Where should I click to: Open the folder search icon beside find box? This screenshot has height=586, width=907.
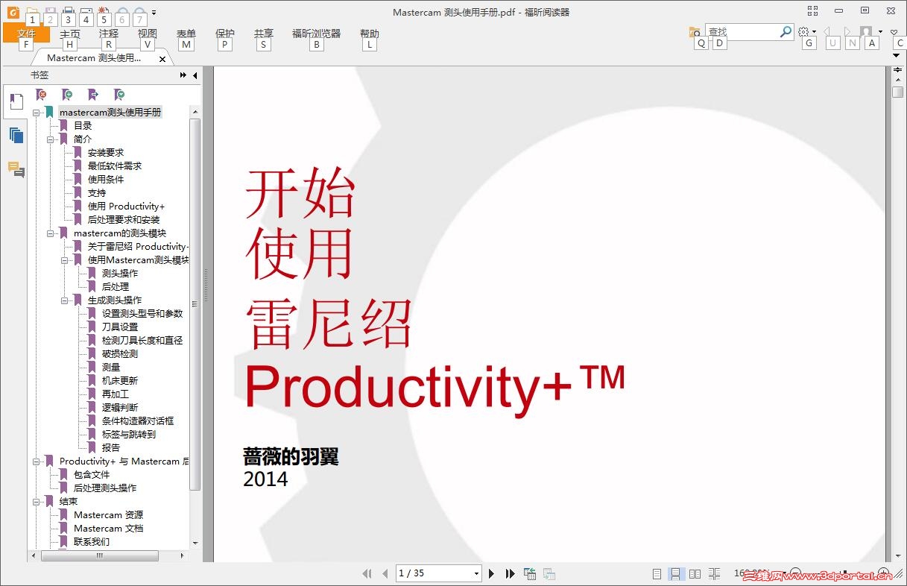point(695,32)
